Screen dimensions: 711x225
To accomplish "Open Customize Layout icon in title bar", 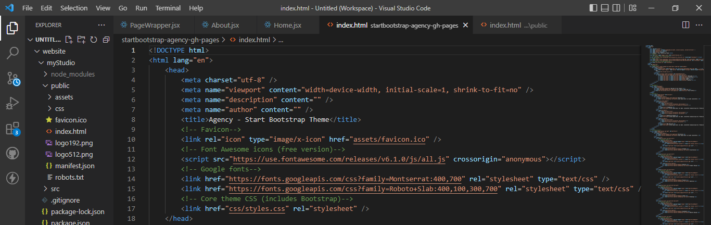I will pyautogui.click(x=632, y=8).
